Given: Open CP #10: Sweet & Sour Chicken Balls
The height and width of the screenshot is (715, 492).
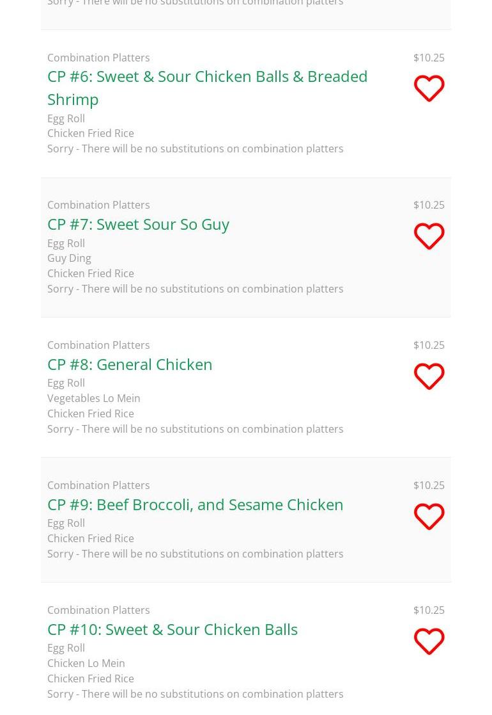Looking at the screenshot, I should [x=173, y=629].
